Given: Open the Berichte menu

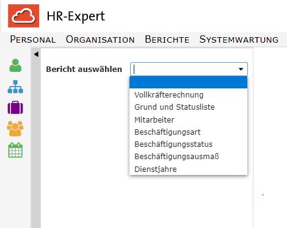Looking at the screenshot, I should tap(167, 40).
